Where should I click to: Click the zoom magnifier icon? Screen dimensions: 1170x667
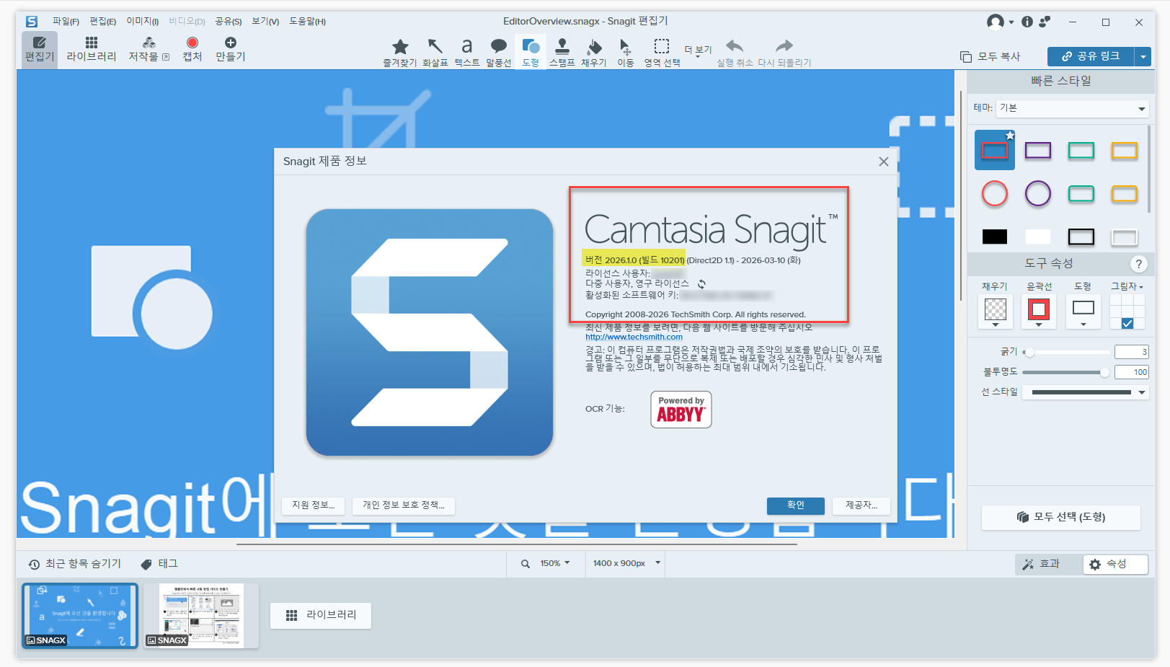526,564
